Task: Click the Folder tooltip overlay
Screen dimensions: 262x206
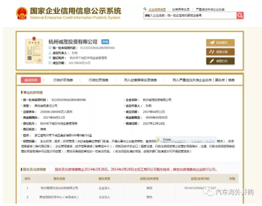Action: click(x=186, y=139)
